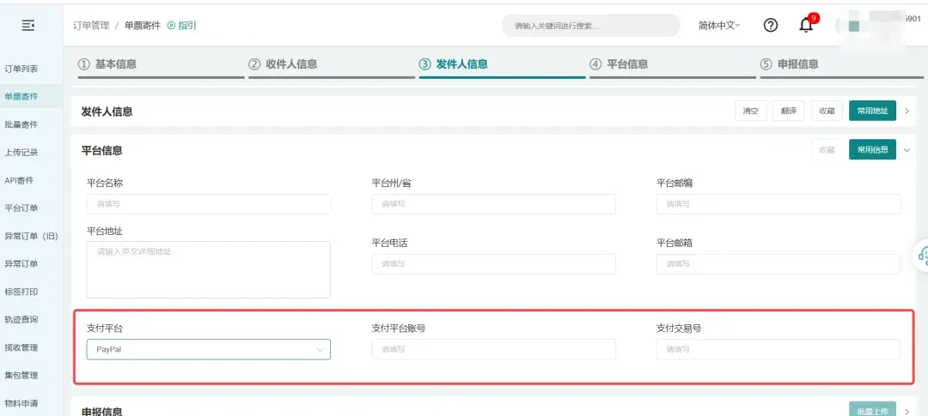The height and width of the screenshot is (416, 928).
Task: Click 常用地址 button in 发件人信息
Action: [x=872, y=111]
